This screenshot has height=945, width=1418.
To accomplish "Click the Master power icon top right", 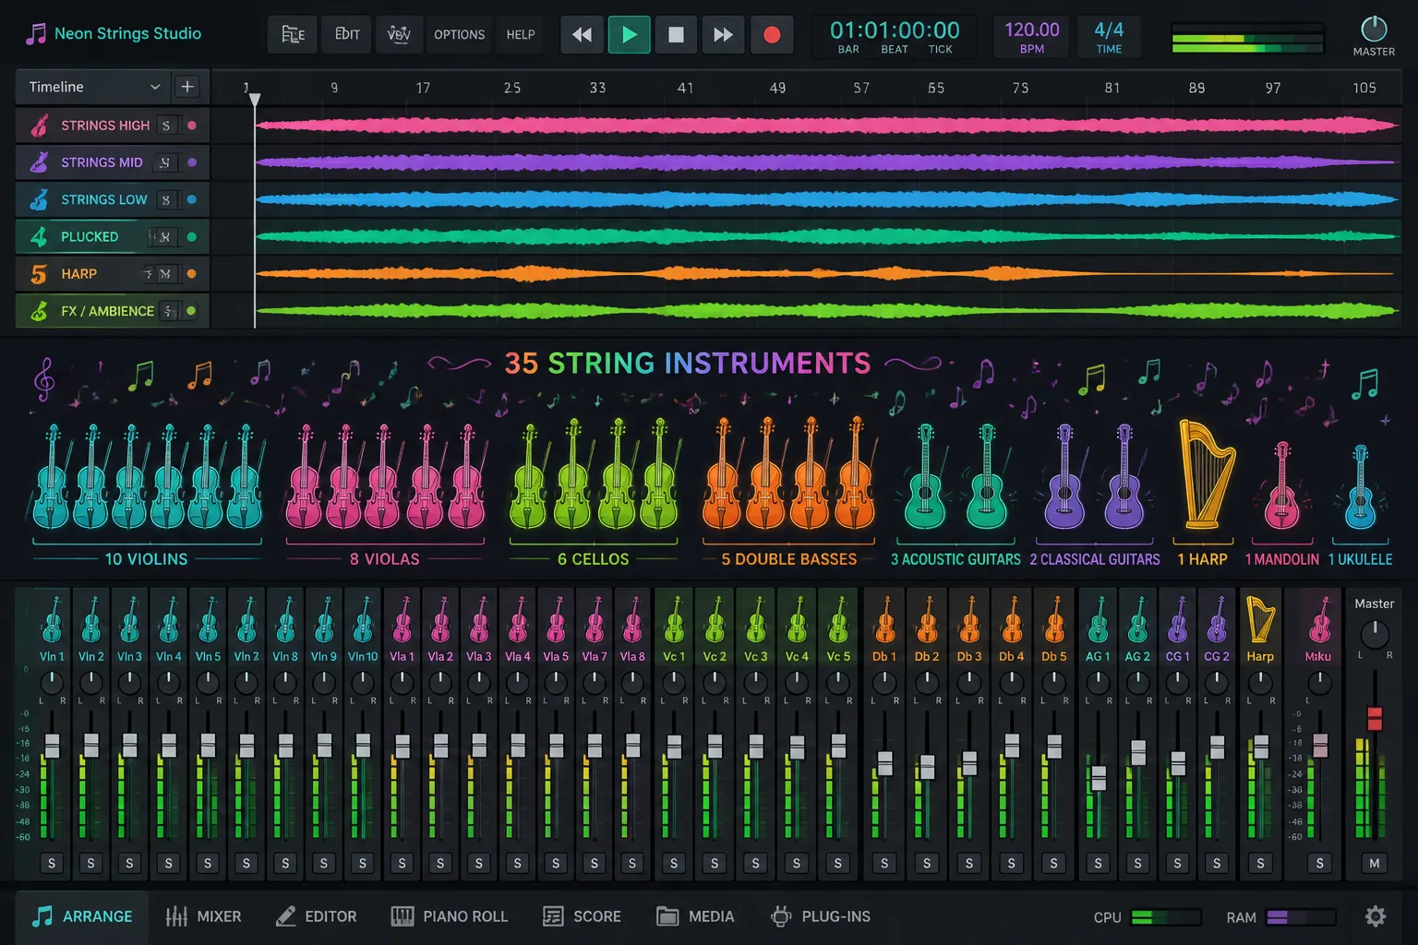I will click(x=1374, y=29).
